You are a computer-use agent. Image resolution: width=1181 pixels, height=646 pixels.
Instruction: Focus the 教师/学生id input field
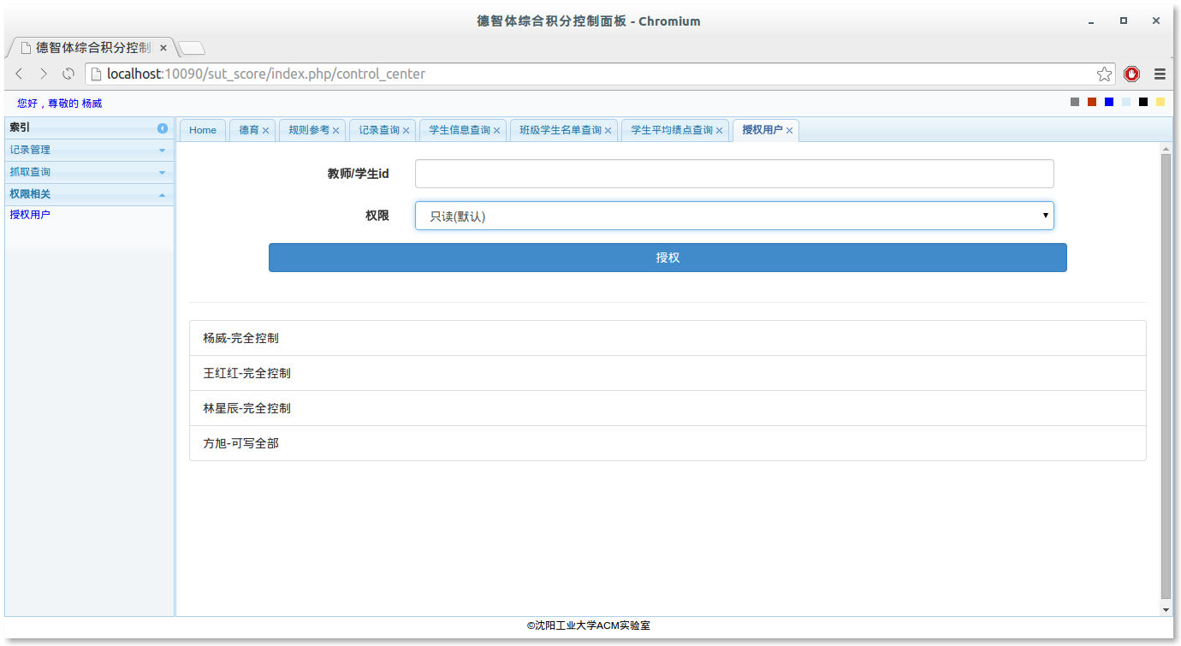pos(734,174)
